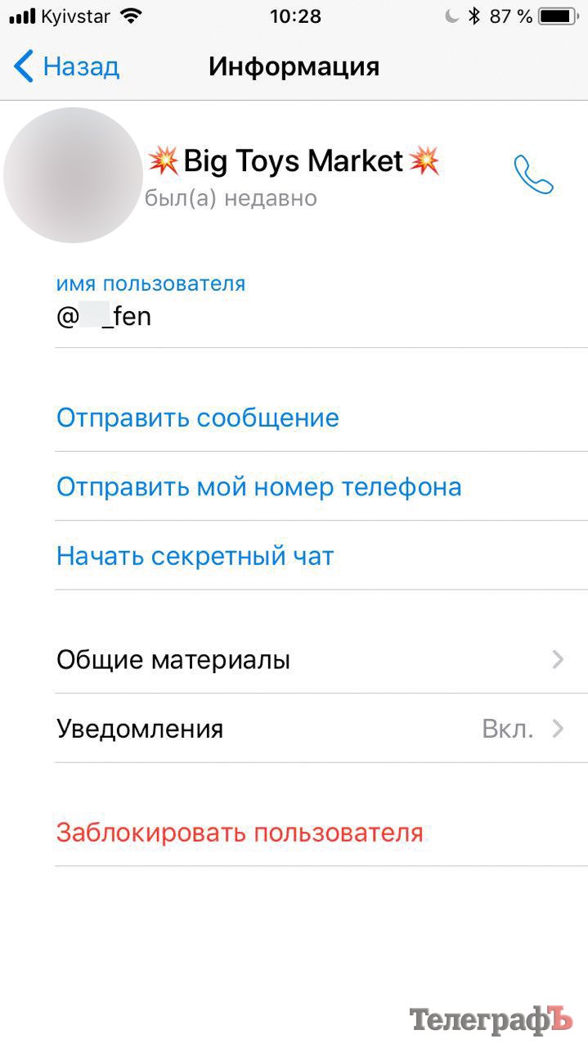
Task: Tap Отправить сообщение
Action: (198, 418)
